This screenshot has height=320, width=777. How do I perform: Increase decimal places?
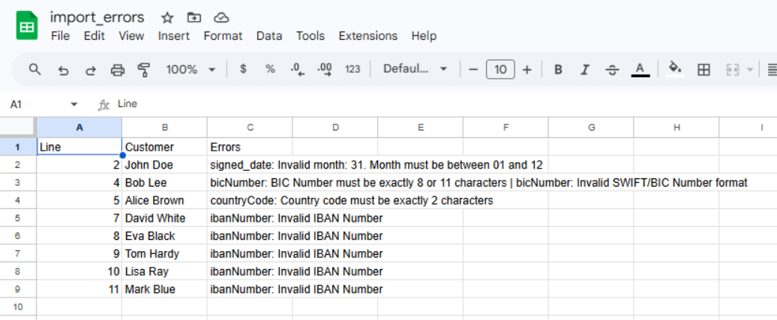pyautogui.click(x=325, y=70)
